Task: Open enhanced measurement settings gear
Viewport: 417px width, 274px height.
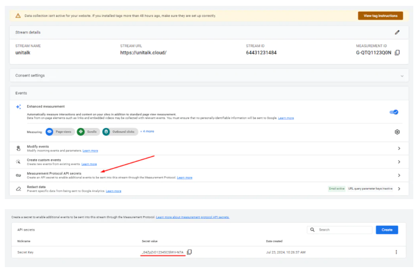Action: click(x=397, y=132)
